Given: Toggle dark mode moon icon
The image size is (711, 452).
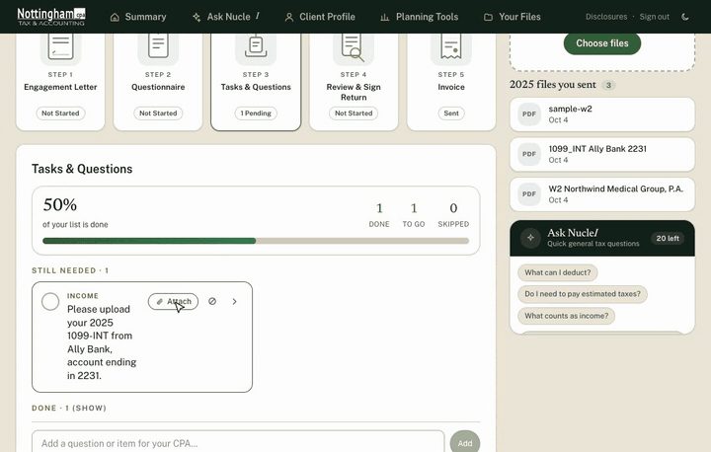Looking at the screenshot, I should 685,17.
